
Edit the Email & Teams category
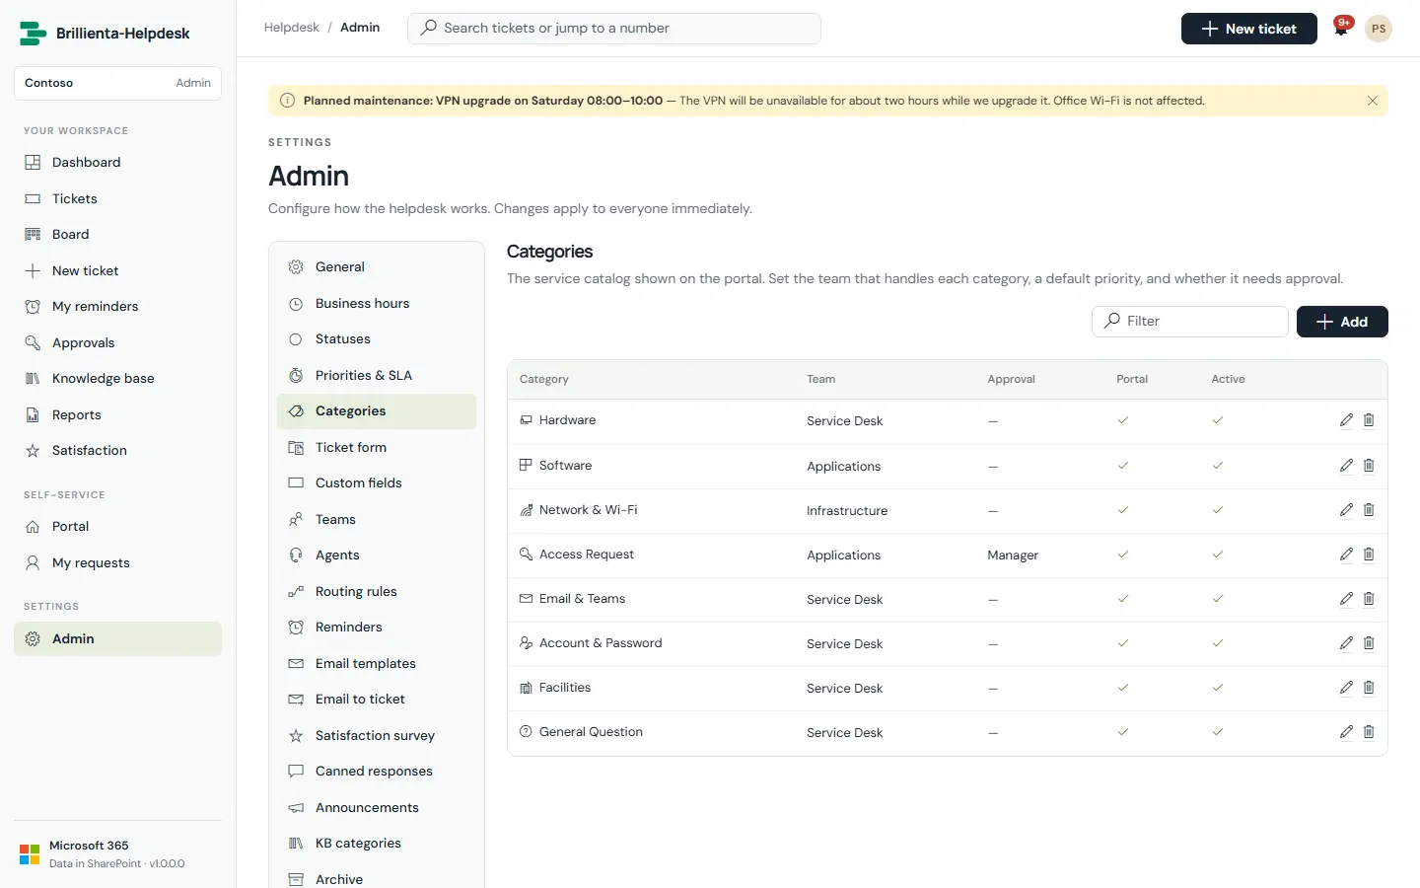1346,599
